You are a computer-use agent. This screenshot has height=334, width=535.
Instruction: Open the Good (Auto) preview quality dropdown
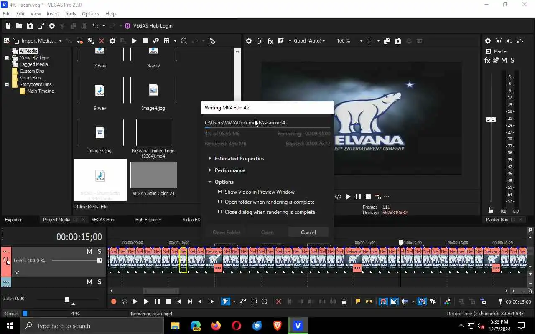coord(309,41)
